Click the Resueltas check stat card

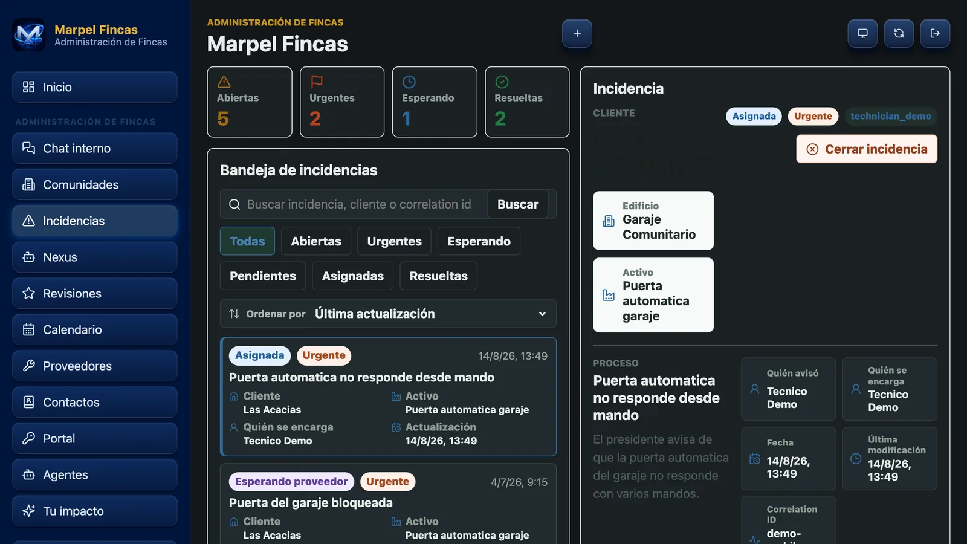coord(527,102)
